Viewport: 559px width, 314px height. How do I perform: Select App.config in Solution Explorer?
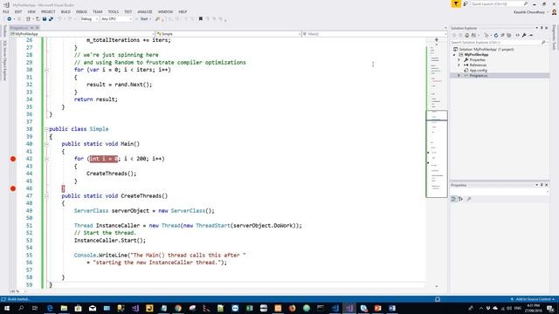coord(478,71)
